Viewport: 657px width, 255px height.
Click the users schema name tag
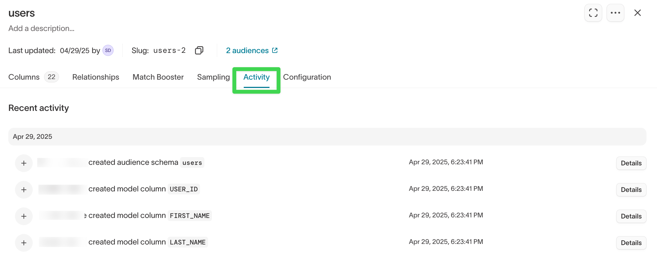click(192, 163)
